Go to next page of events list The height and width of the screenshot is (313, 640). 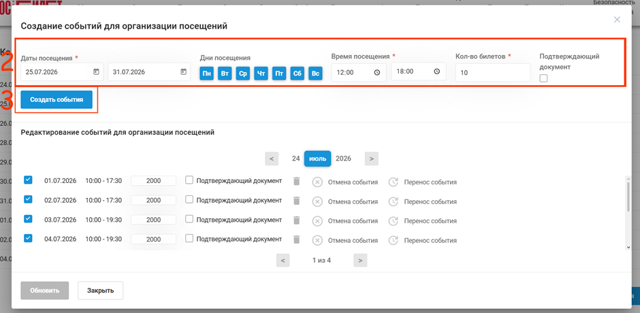pyautogui.click(x=360, y=261)
